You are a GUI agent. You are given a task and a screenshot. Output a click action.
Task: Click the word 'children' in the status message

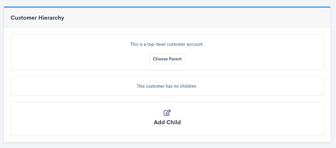click(x=189, y=86)
